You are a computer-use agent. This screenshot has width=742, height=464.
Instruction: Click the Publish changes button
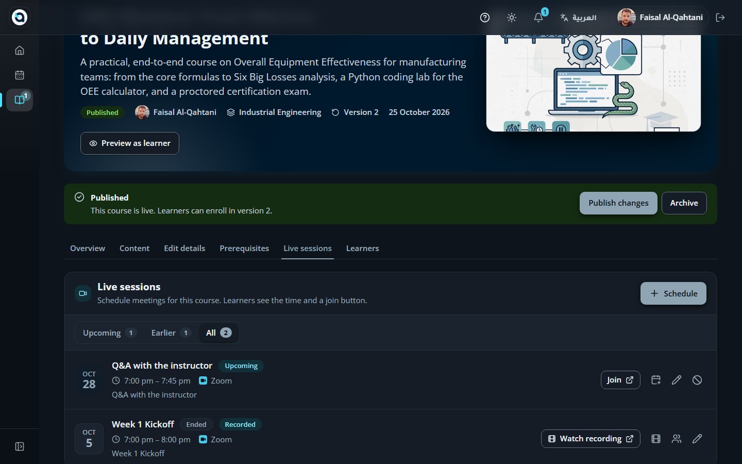tap(618, 203)
